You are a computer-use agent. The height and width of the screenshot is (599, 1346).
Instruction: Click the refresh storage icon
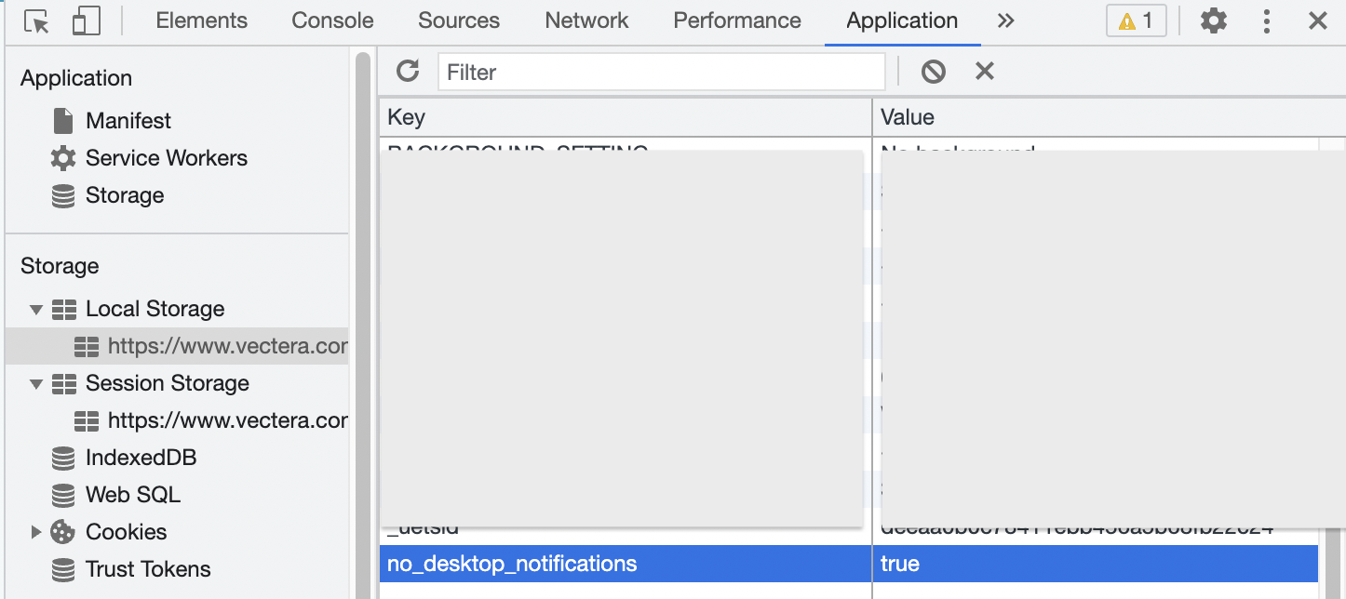(x=408, y=72)
